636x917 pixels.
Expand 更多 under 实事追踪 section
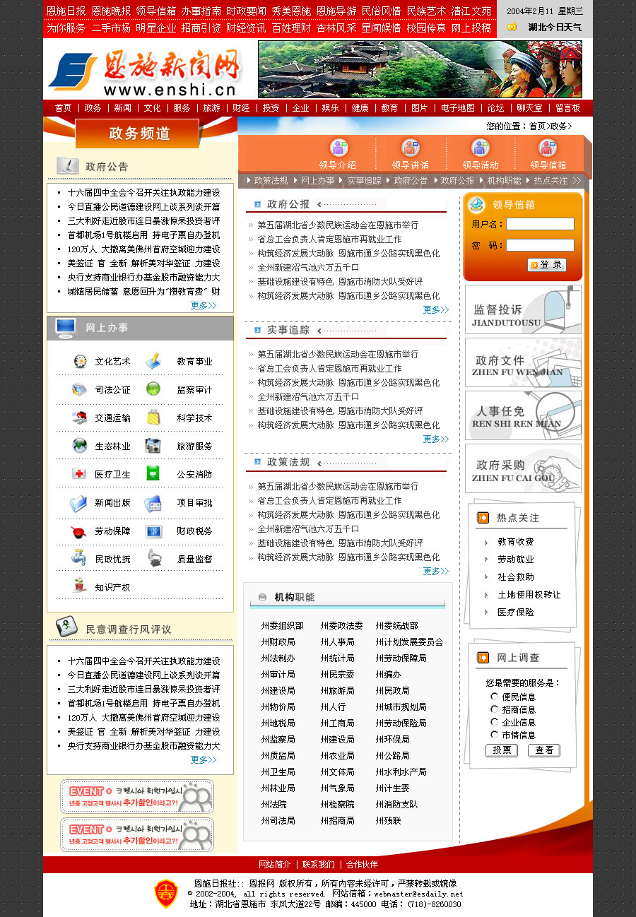pyautogui.click(x=435, y=439)
